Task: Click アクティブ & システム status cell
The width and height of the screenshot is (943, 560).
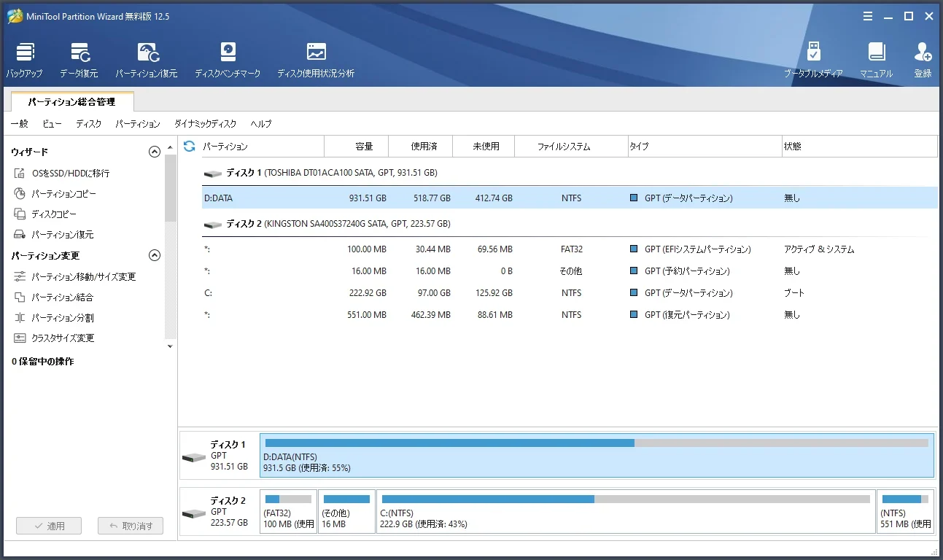Action: point(819,249)
